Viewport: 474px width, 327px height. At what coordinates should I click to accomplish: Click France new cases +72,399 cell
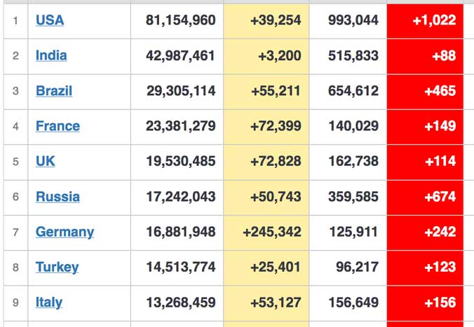(266, 127)
